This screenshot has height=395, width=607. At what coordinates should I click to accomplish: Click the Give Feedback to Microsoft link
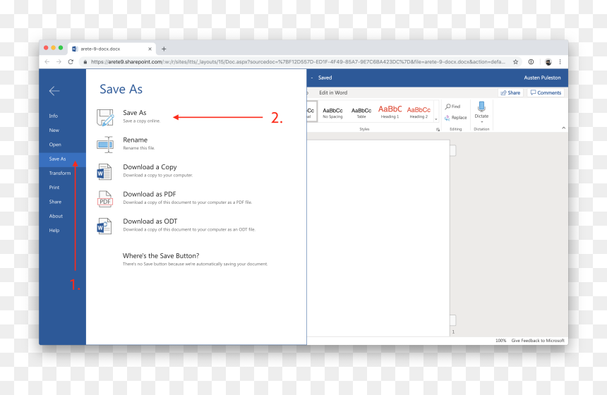(538, 341)
